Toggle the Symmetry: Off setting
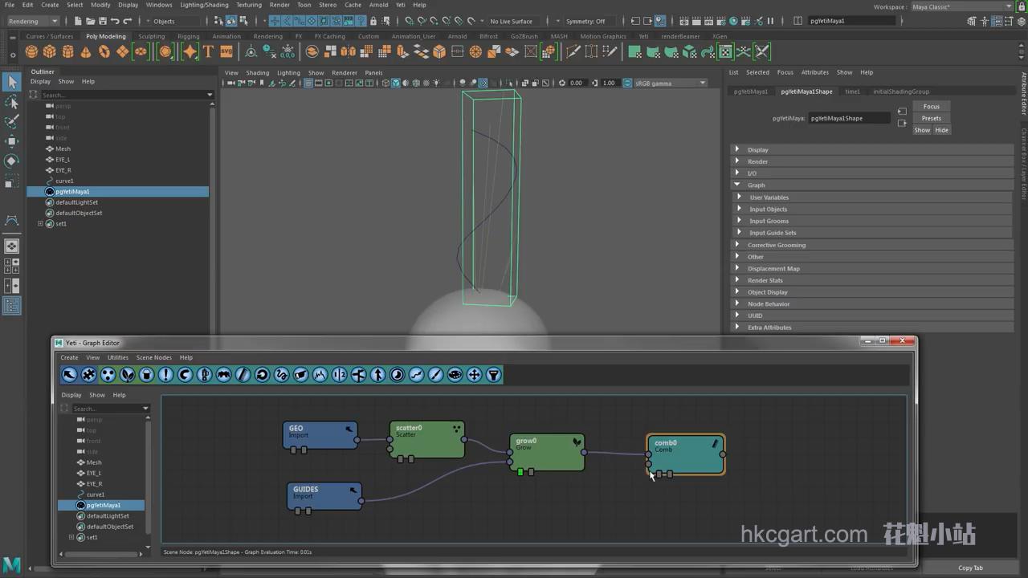This screenshot has height=578, width=1028. [585, 21]
